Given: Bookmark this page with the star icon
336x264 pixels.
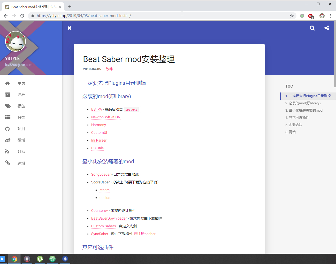Looking at the screenshot, I should pos(292,16).
